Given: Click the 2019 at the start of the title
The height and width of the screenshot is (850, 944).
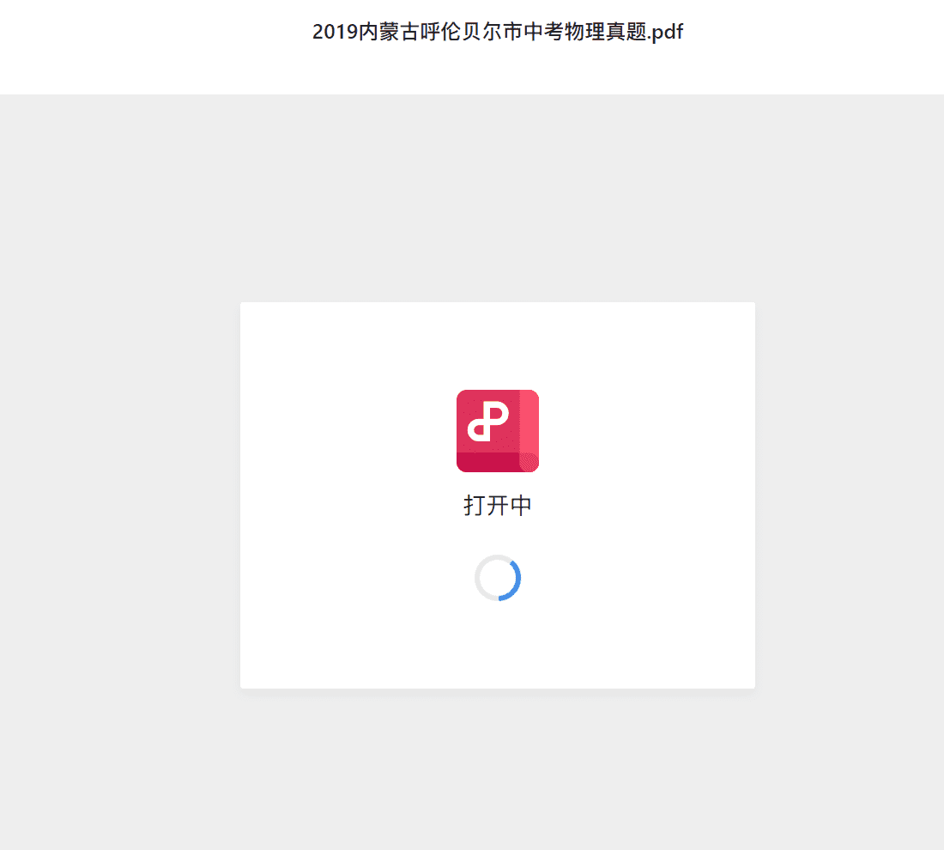Looking at the screenshot, I should [335, 32].
